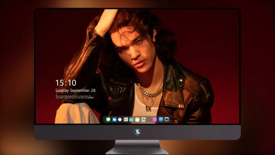Viewport: 275px width, 155px height.
Task: Open the Camera app in the dock
Action: click(167, 119)
